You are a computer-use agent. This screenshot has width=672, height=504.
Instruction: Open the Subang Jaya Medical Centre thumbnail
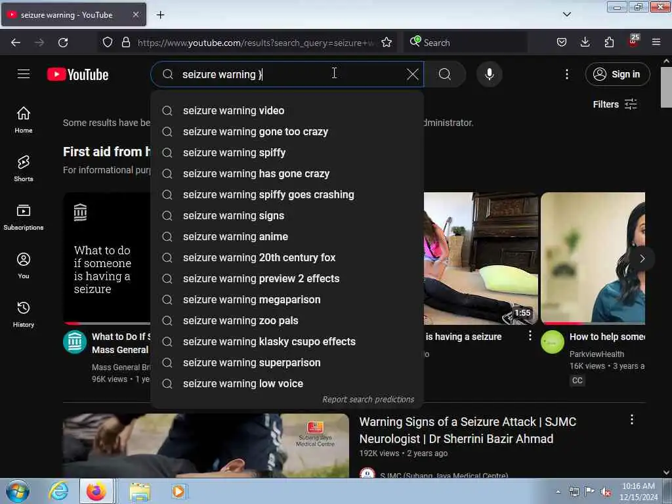[x=205, y=446]
